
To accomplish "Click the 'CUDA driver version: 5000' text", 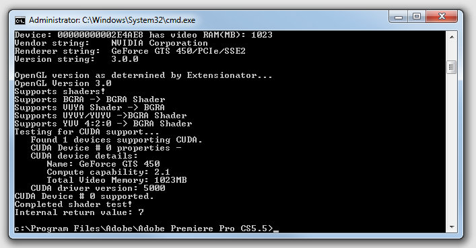I will pyautogui.click(x=98, y=188).
